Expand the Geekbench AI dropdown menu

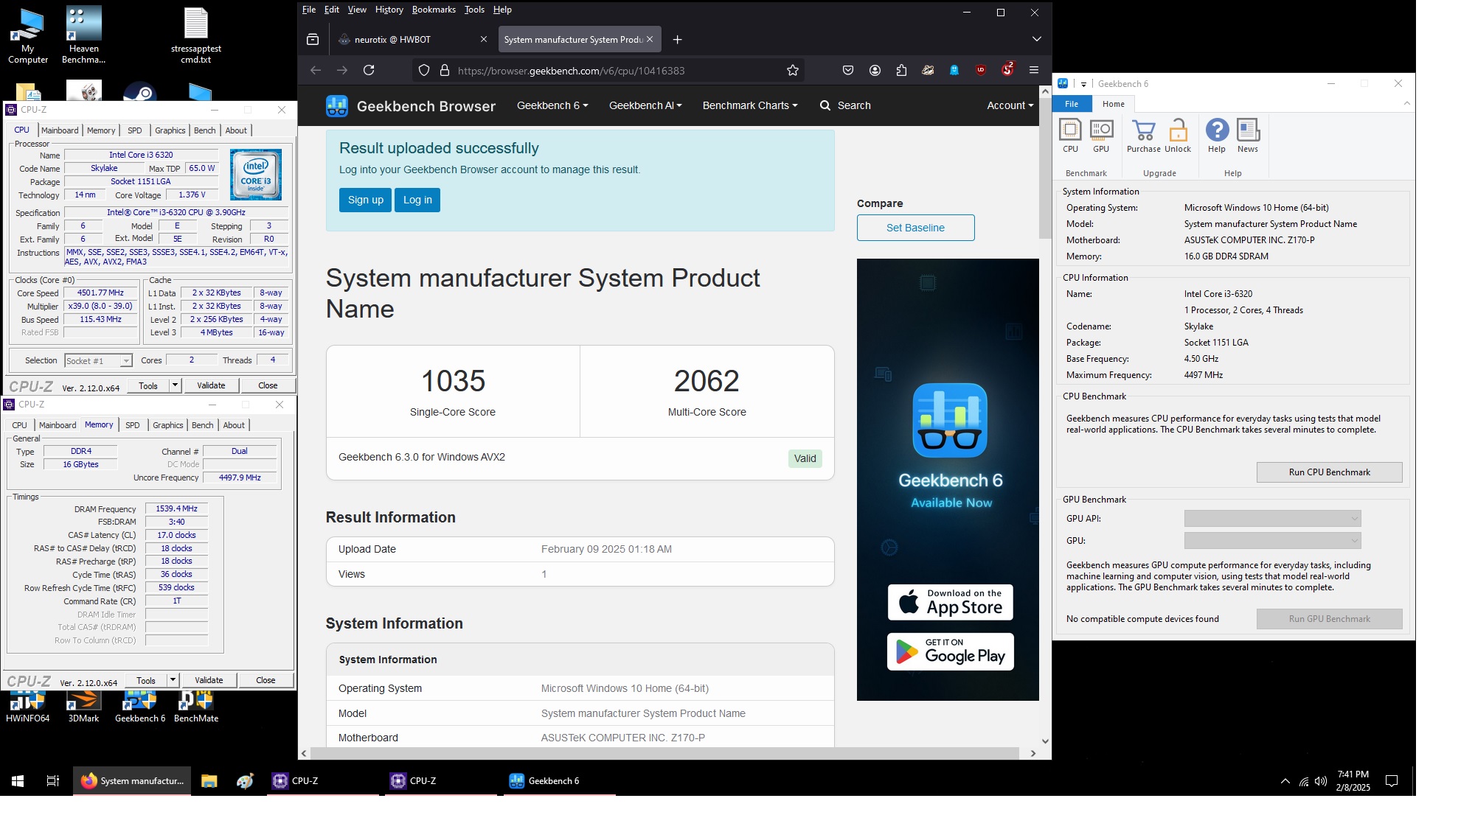[x=645, y=105]
